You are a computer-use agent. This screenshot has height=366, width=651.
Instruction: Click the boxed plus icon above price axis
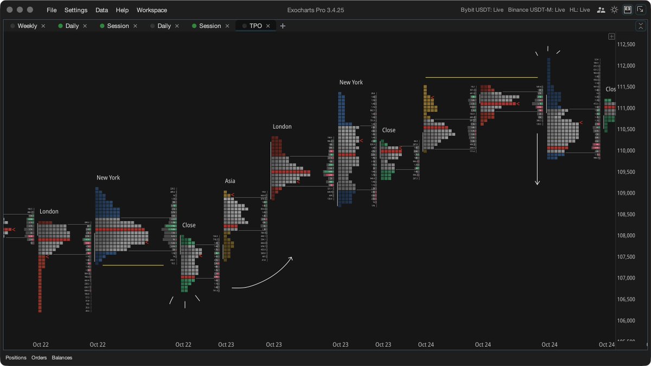click(x=611, y=36)
